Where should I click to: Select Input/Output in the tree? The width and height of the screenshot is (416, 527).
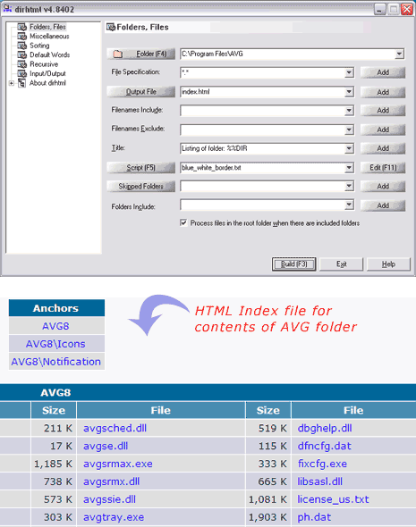[x=47, y=73]
